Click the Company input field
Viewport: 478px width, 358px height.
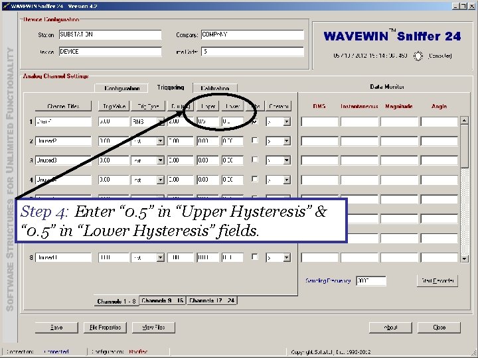tap(252, 34)
